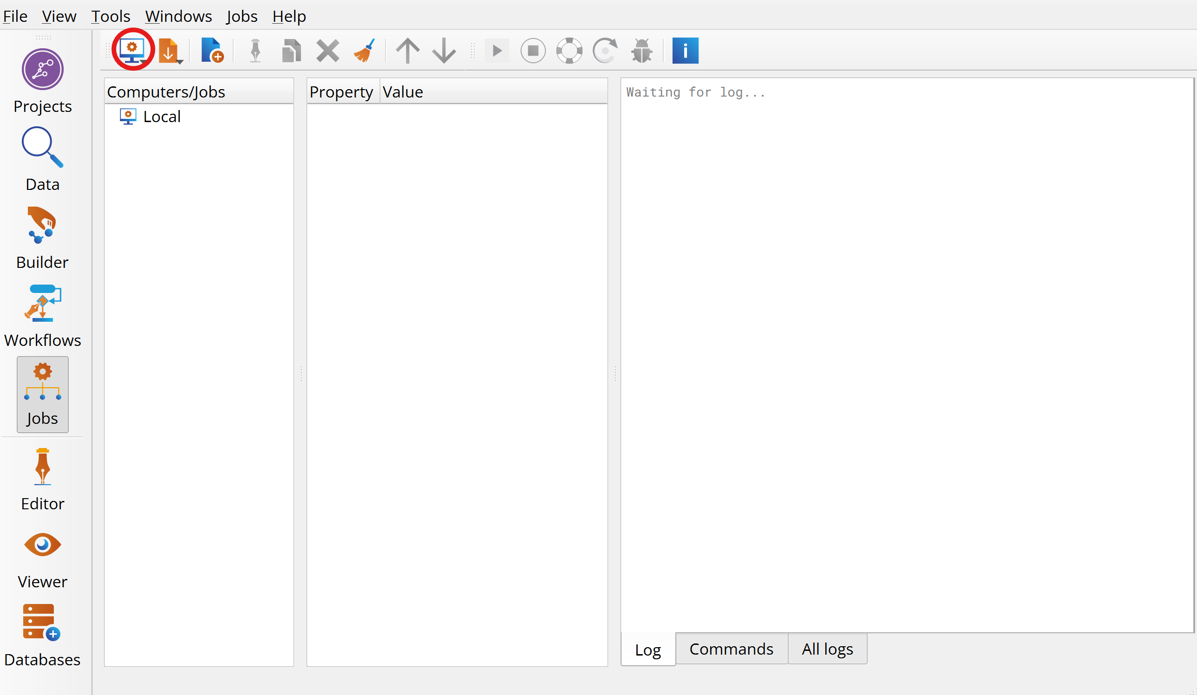Move the job down with the arrow
Image resolution: width=1197 pixels, height=695 pixels.
tap(444, 50)
